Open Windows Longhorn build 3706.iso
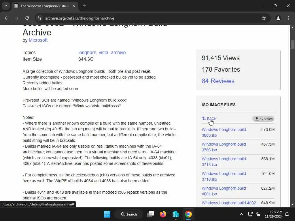 pos(224,147)
